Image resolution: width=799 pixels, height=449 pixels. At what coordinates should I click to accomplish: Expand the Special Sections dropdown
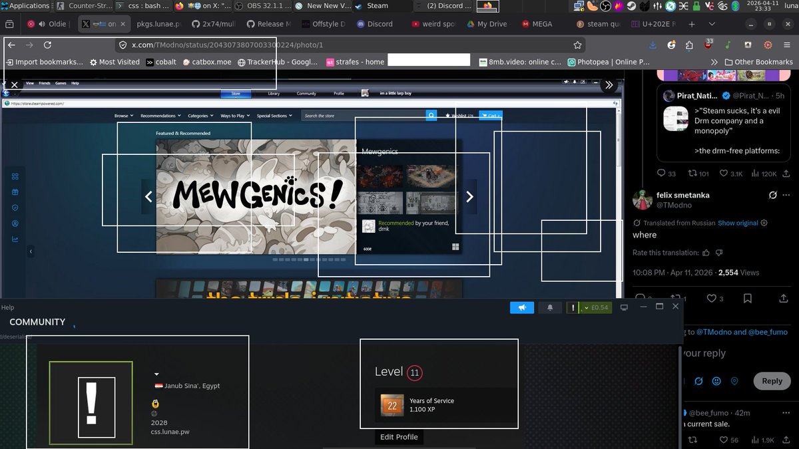[274, 116]
